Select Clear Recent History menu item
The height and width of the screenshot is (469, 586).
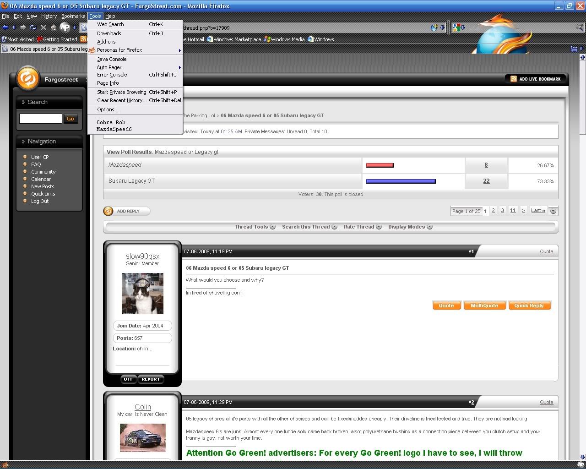pos(135,100)
